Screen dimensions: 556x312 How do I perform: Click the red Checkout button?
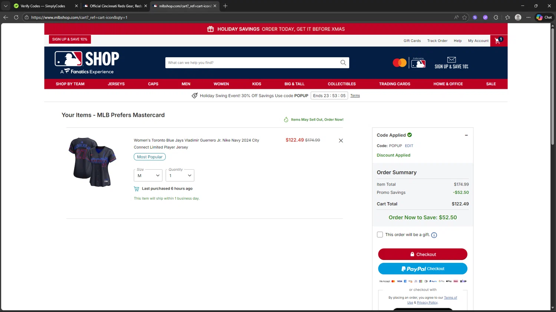(x=423, y=254)
